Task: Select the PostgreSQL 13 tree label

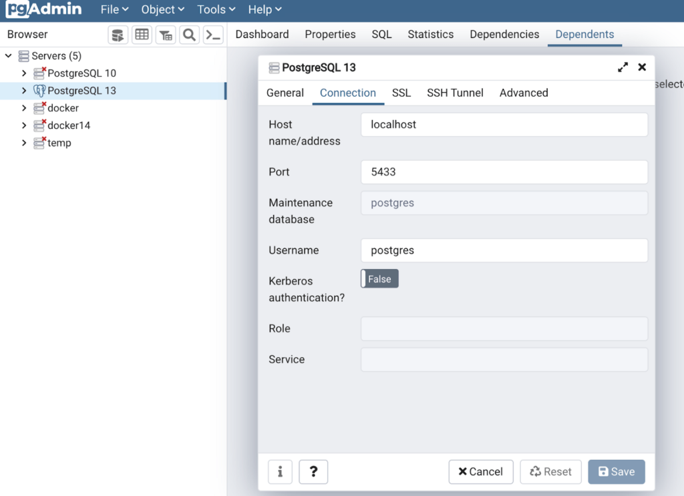Action: (x=81, y=91)
